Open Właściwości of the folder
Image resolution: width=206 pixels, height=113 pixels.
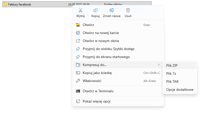click(92, 81)
